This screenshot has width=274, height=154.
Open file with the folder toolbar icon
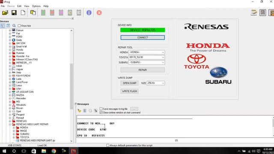(x=5, y=12)
